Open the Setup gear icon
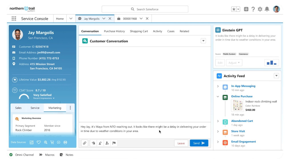The image size is (286, 159). 260,9
